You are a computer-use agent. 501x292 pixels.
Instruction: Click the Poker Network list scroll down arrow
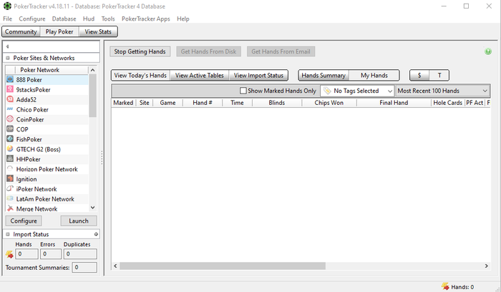tap(92, 208)
